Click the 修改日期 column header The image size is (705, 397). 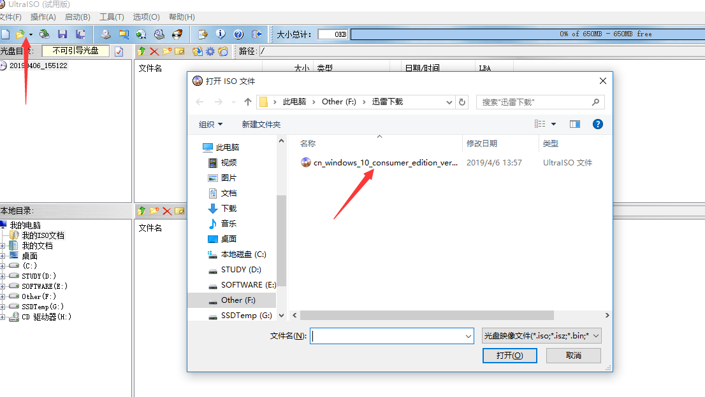tap(481, 144)
